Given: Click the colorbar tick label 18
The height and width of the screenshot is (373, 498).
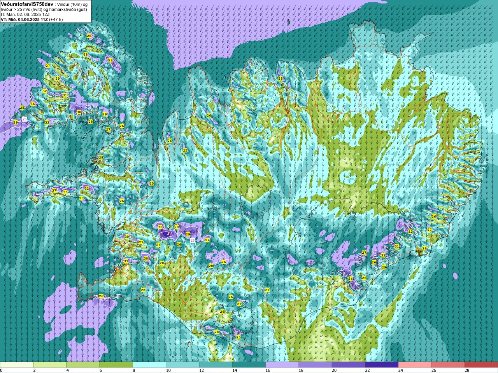Looking at the screenshot, I should [301, 370].
